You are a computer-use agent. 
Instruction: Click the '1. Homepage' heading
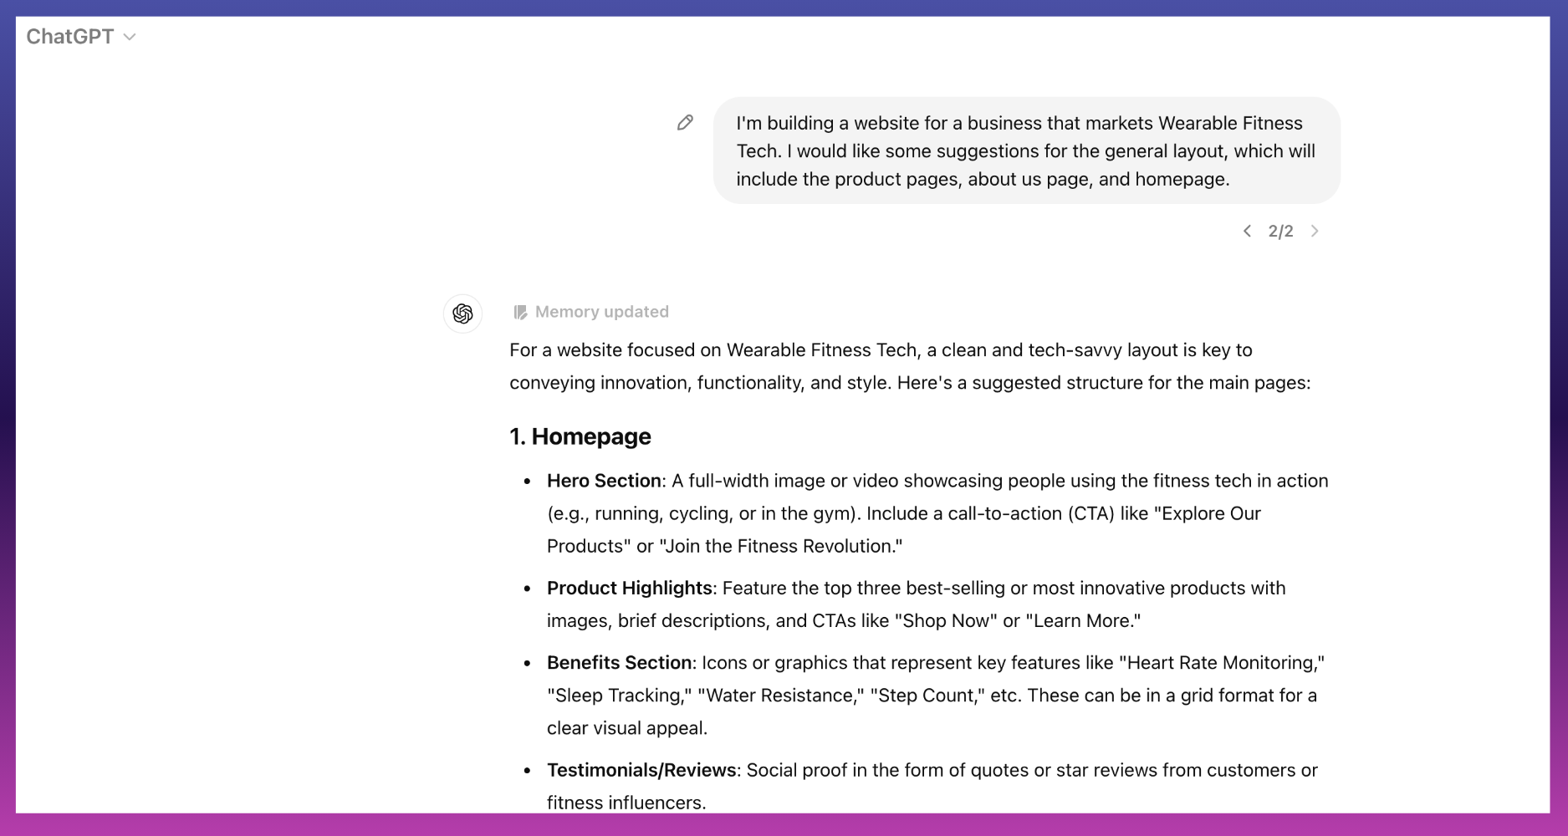coord(580,436)
